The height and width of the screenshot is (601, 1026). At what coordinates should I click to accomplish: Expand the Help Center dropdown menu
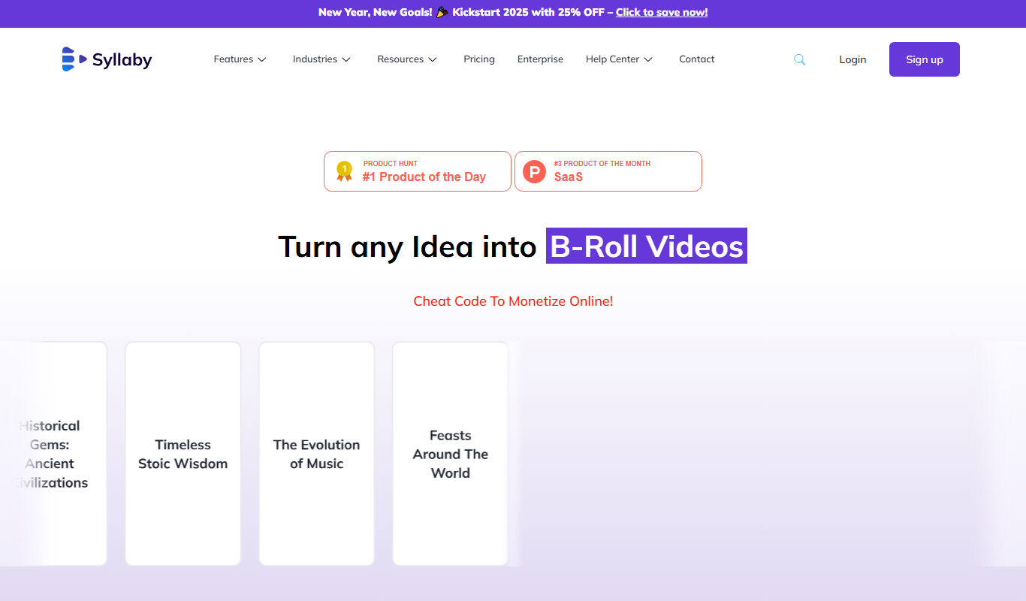[x=619, y=59]
